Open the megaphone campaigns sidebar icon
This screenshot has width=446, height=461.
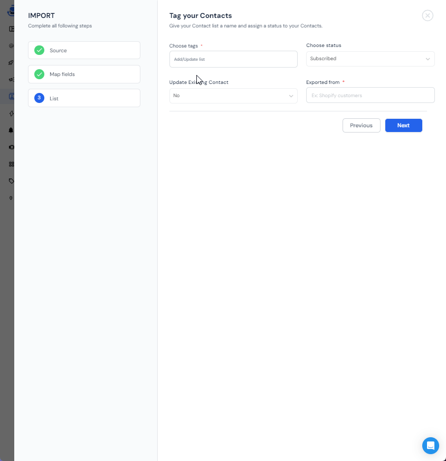(11, 80)
